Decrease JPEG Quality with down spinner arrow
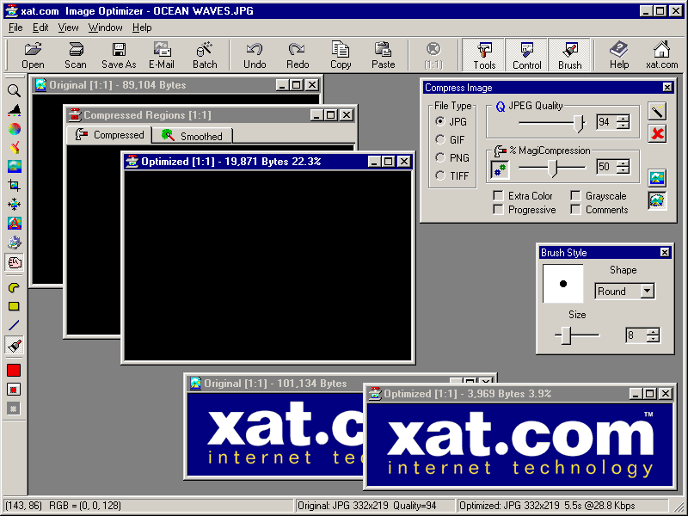 coord(623,126)
